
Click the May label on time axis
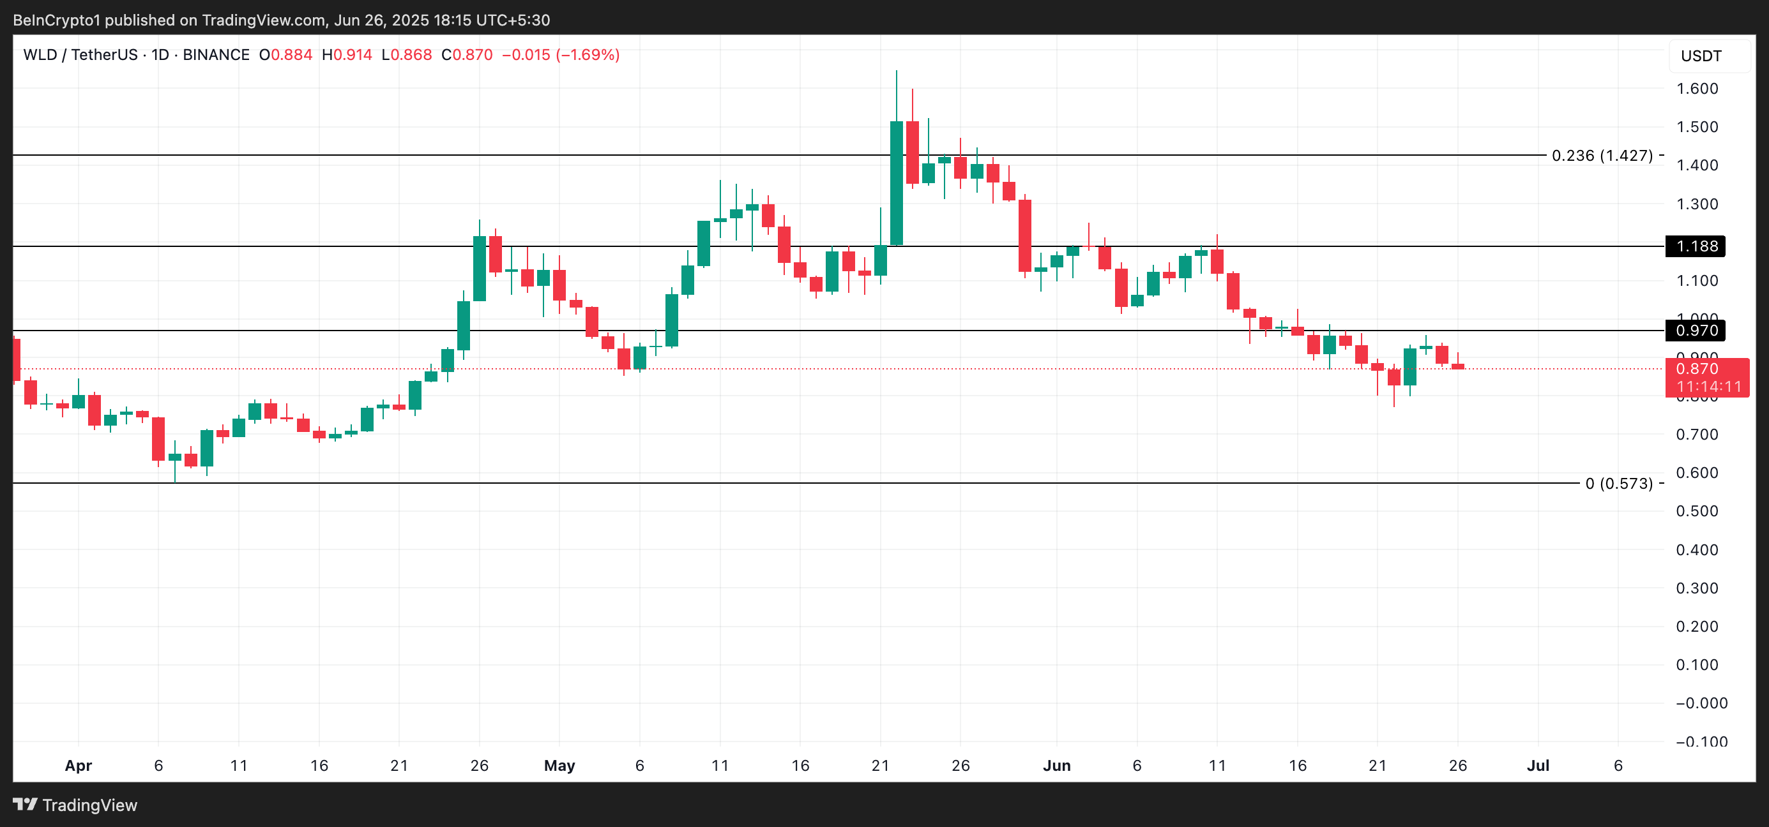pos(559,765)
